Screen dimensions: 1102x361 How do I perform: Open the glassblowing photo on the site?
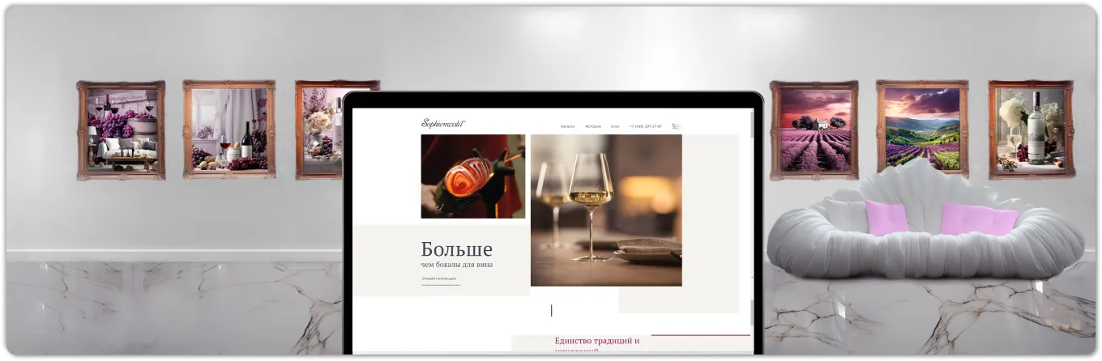click(473, 176)
